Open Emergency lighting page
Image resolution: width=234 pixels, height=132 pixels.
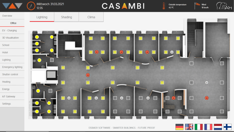(12, 67)
